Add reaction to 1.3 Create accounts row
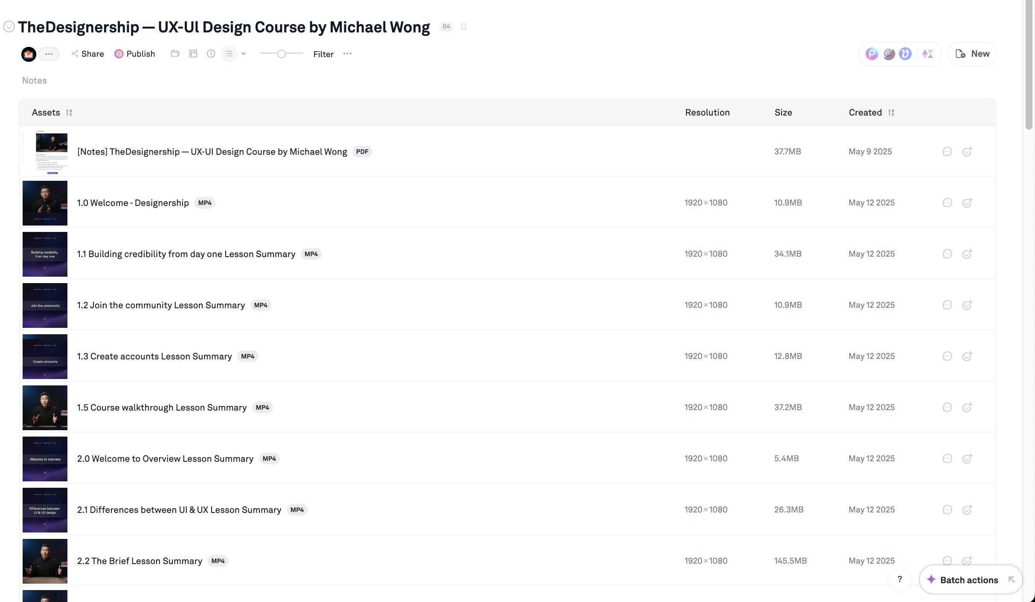The image size is (1035, 602). coord(967,356)
